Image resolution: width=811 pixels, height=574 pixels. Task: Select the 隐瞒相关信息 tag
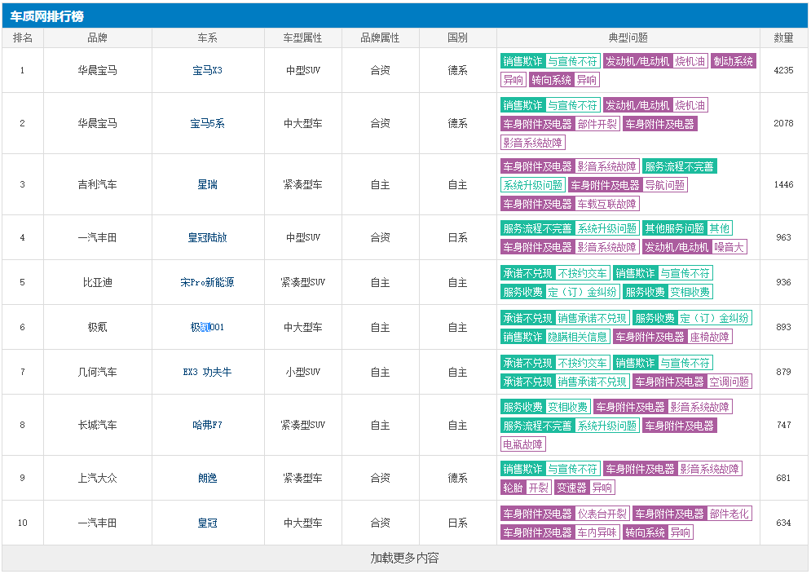pyautogui.click(x=577, y=337)
